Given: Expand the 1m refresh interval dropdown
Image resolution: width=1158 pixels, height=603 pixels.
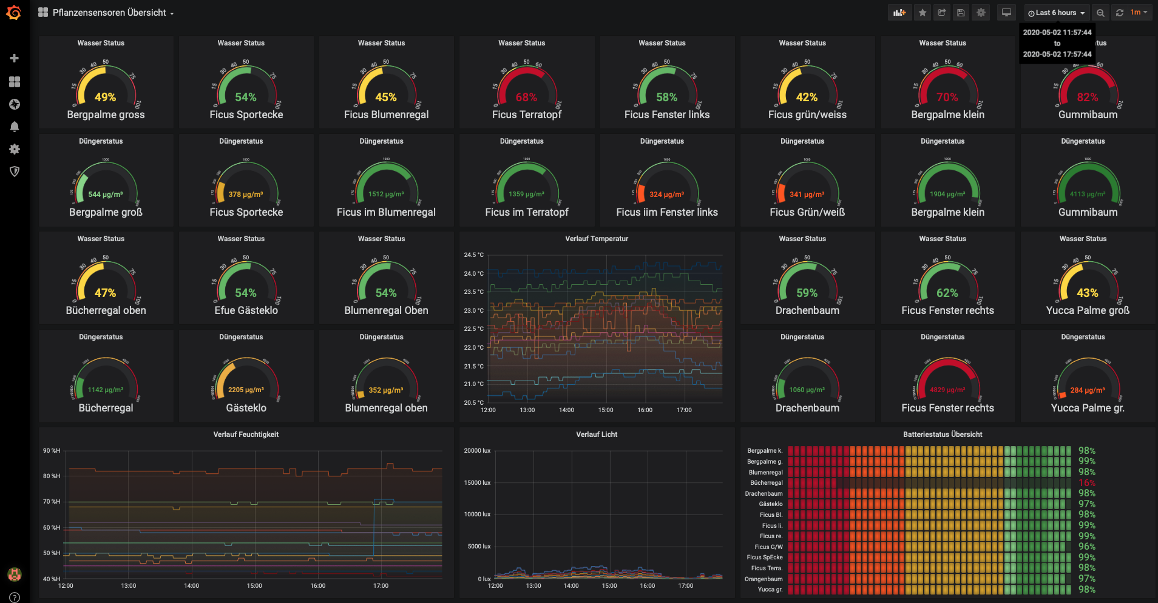Looking at the screenshot, I should [1139, 13].
